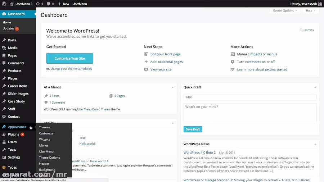This screenshot has height=182, width=324.
Task: Click the Contact gear icon in sidebar
Action: pos(4,117)
